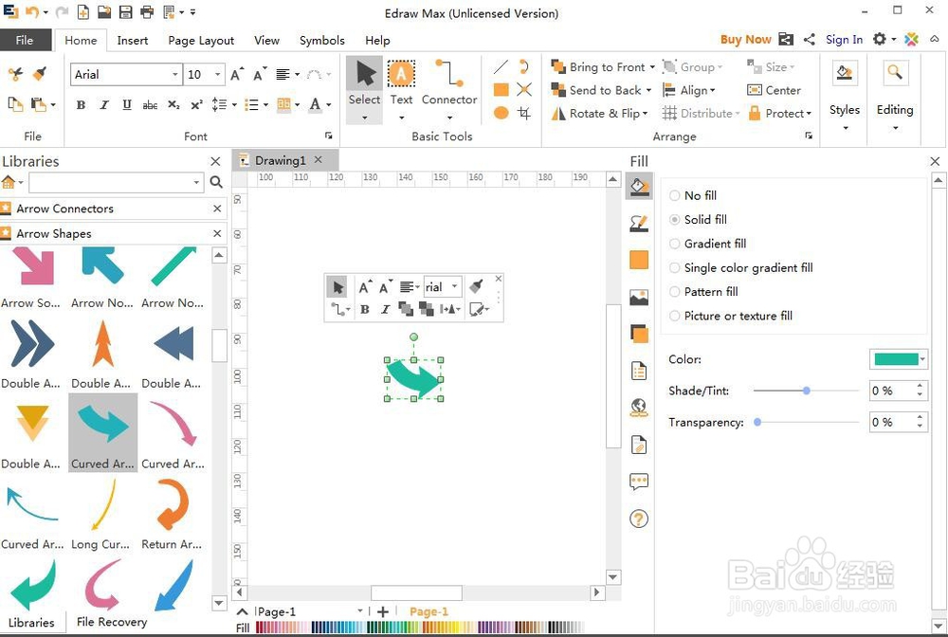Close the Arrow Connectors library

click(217, 209)
